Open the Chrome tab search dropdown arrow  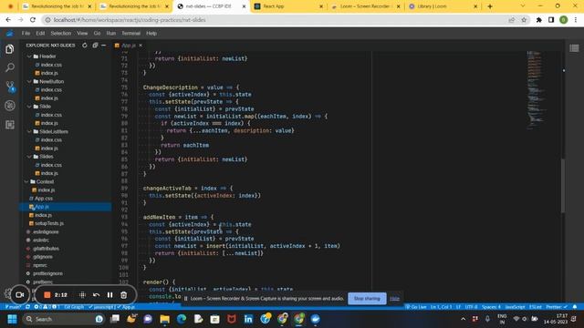(522, 6)
